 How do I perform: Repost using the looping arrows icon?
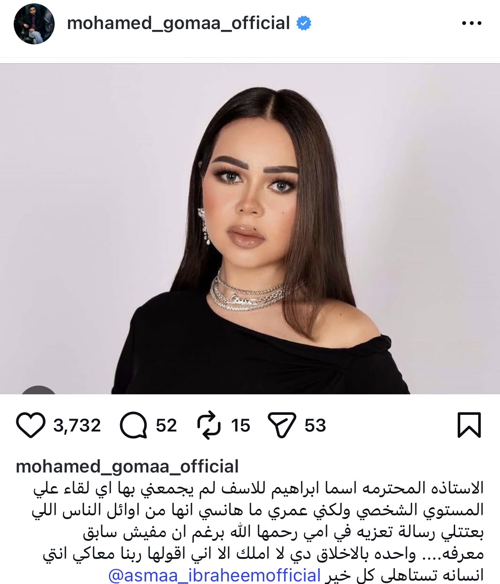pyautogui.click(x=209, y=425)
